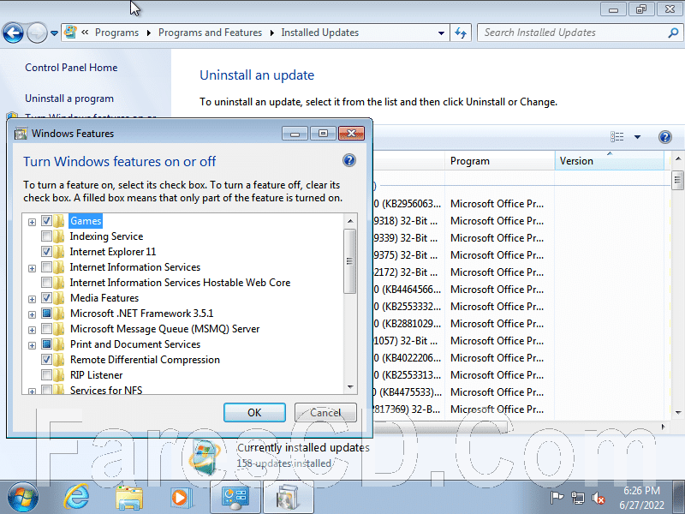Refresh the Installed Updates view
Viewport: 685px width, 514px height.
pos(461,33)
